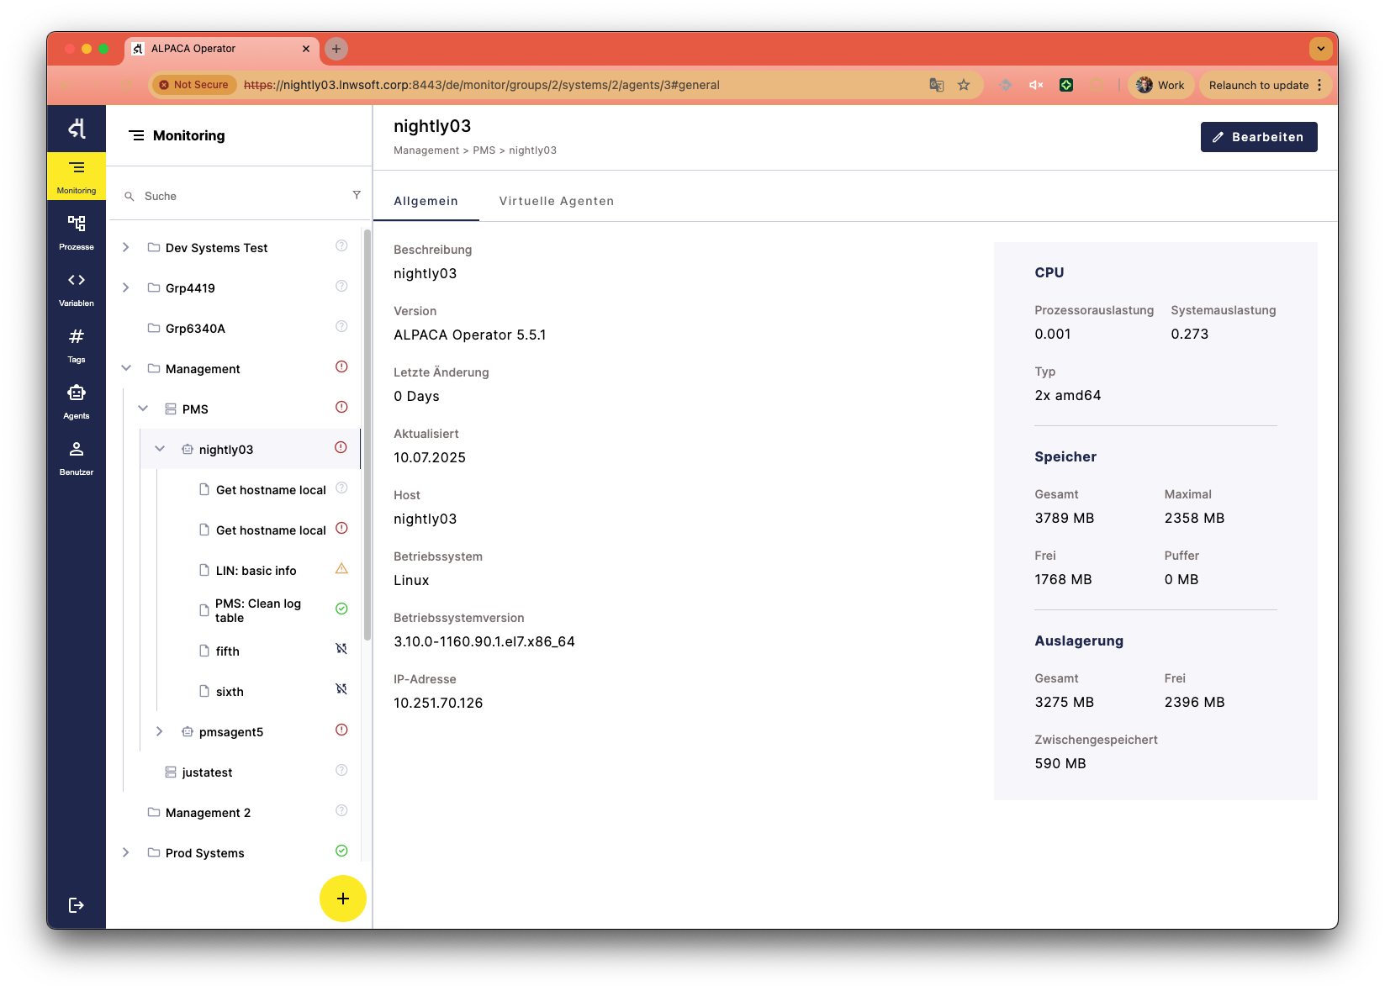Click red error status icon of pmsagent5

[341, 730]
